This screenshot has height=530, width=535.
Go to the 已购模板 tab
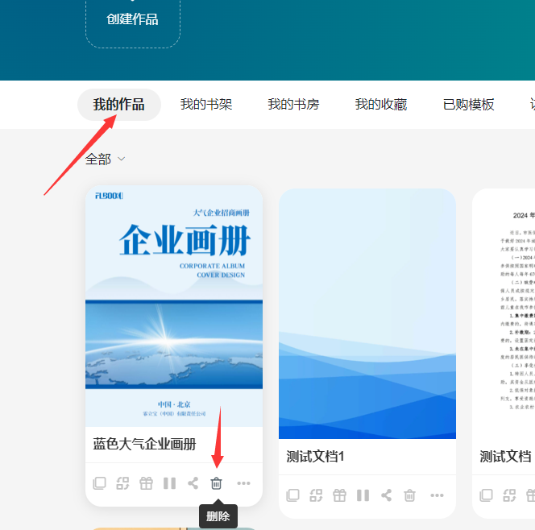(x=468, y=105)
